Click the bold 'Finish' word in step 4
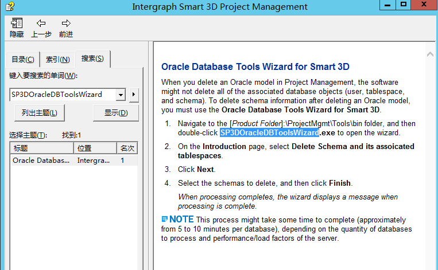The width and height of the screenshot is (438, 270). 340,183
